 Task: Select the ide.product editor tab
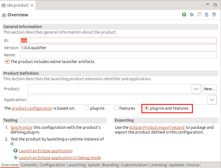(x=17, y=5)
